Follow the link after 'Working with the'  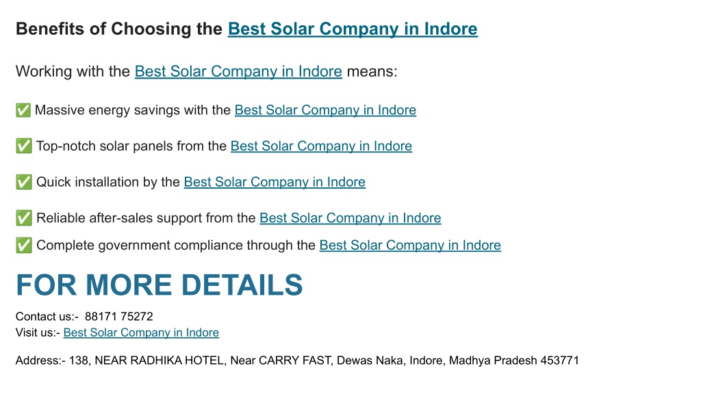coord(238,71)
